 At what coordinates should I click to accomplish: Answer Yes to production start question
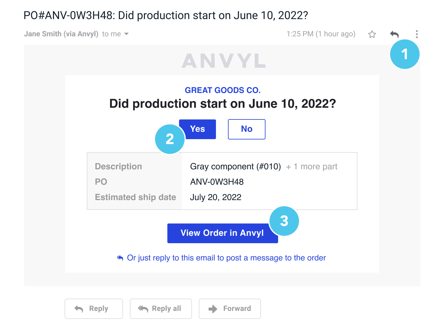point(198,129)
